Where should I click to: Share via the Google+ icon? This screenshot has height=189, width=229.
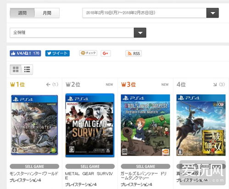106,53
